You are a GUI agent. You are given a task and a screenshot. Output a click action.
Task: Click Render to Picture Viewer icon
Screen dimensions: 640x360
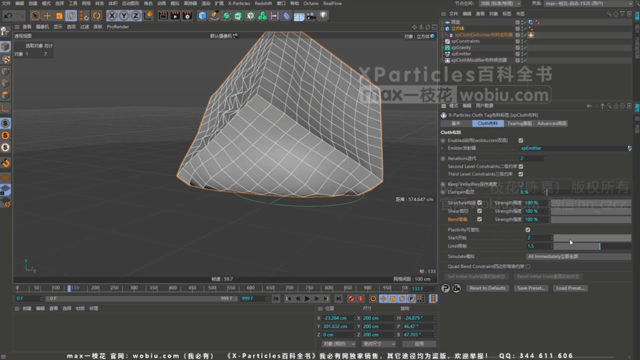tap(175, 16)
